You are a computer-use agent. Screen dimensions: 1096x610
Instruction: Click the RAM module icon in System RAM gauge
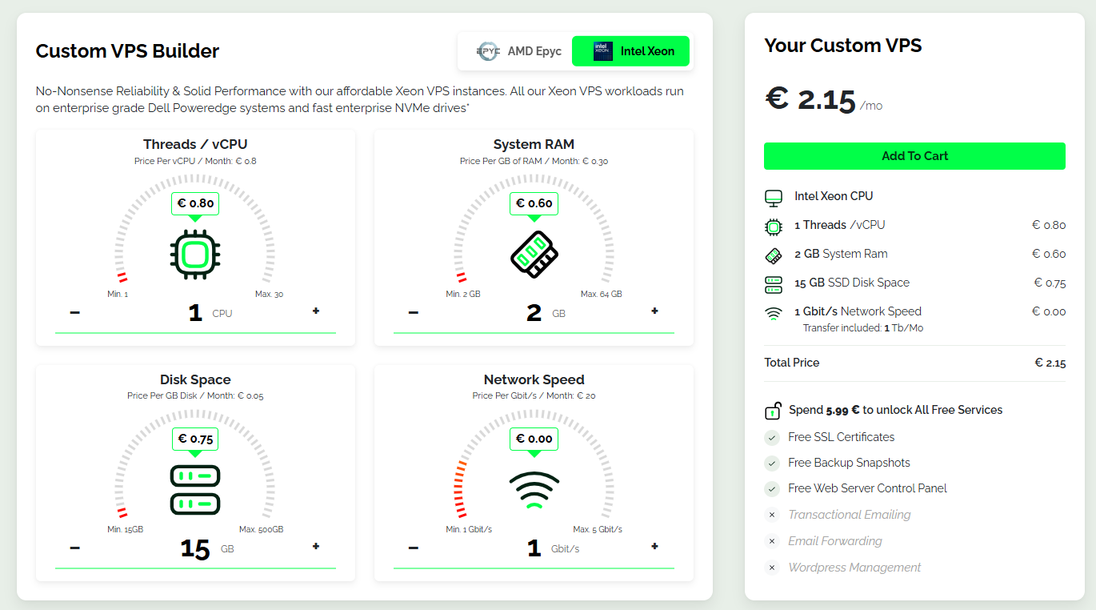(534, 255)
